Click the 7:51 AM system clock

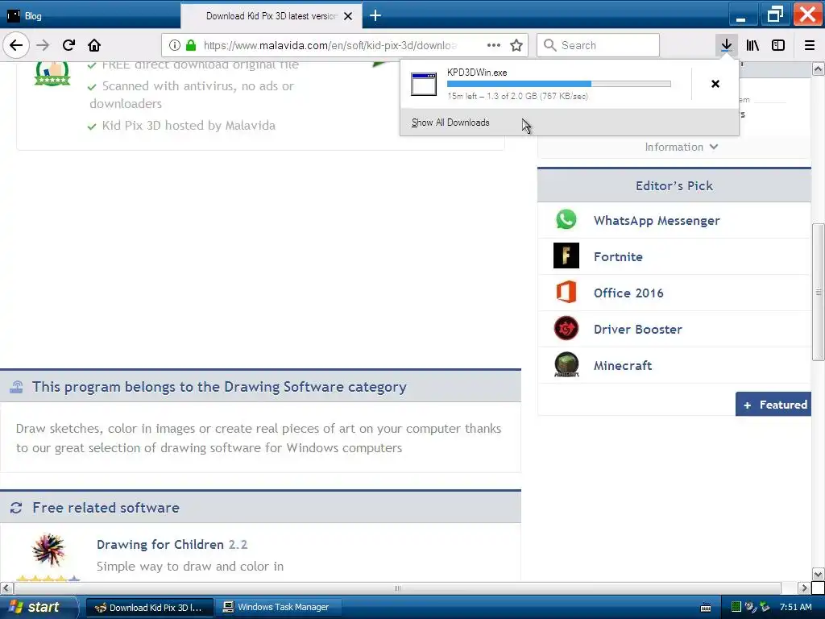click(x=795, y=607)
